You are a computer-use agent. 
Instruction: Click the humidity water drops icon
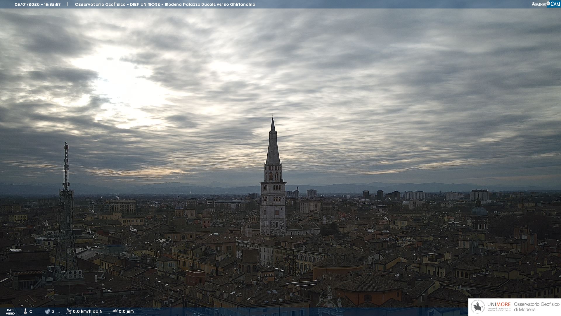click(47, 311)
